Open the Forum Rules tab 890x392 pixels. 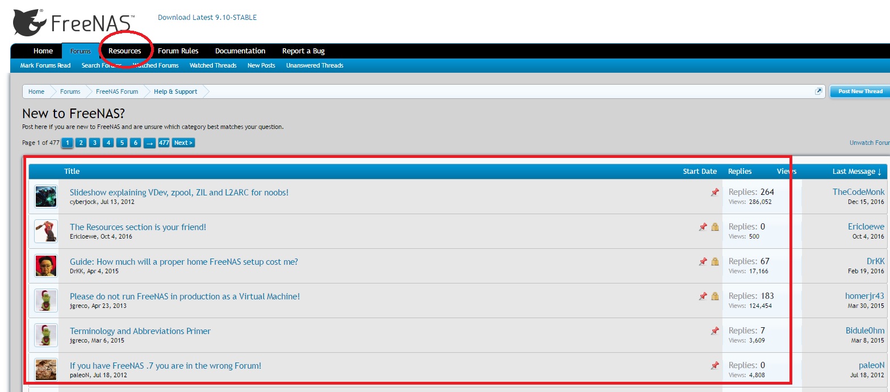(178, 51)
